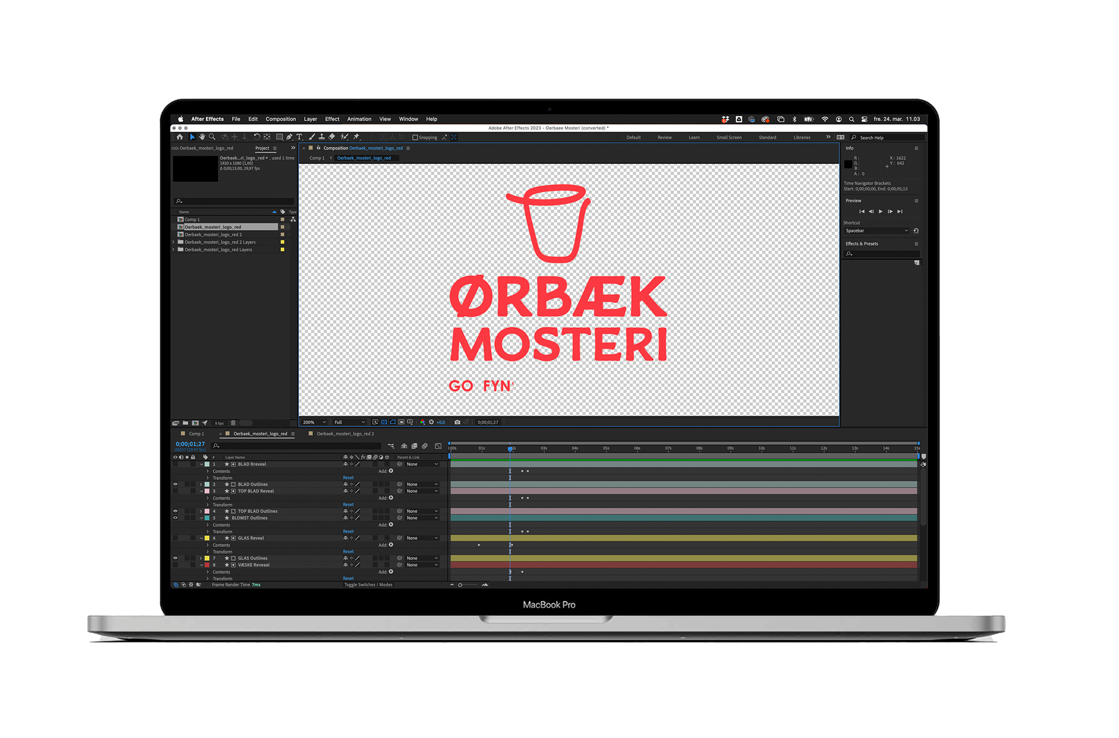Click Toggle Switches / Modes button

(x=368, y=585)
